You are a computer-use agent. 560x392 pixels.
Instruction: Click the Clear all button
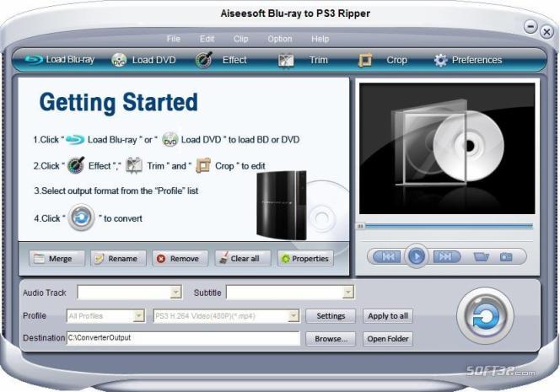coord(243,258)
